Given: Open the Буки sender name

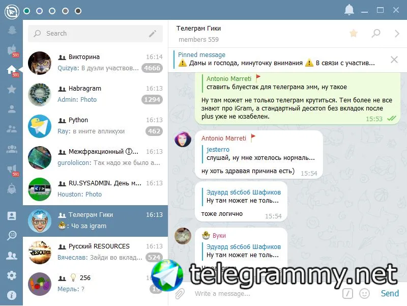Looking at the screenshot, I should [219, 236].
